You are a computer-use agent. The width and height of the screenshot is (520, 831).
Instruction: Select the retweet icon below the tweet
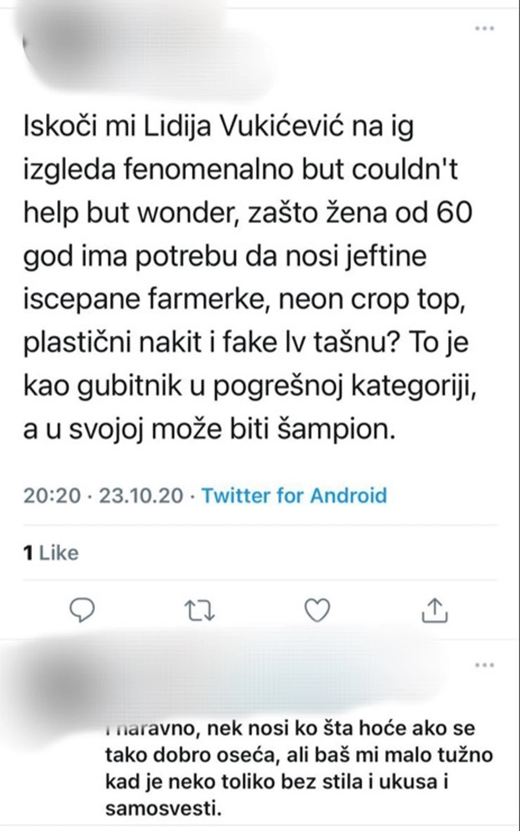pos(199,611)
